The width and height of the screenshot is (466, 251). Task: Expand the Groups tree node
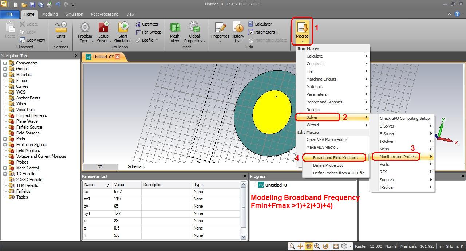[5, 69]
